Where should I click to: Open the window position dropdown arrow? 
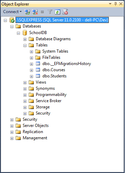110,4
